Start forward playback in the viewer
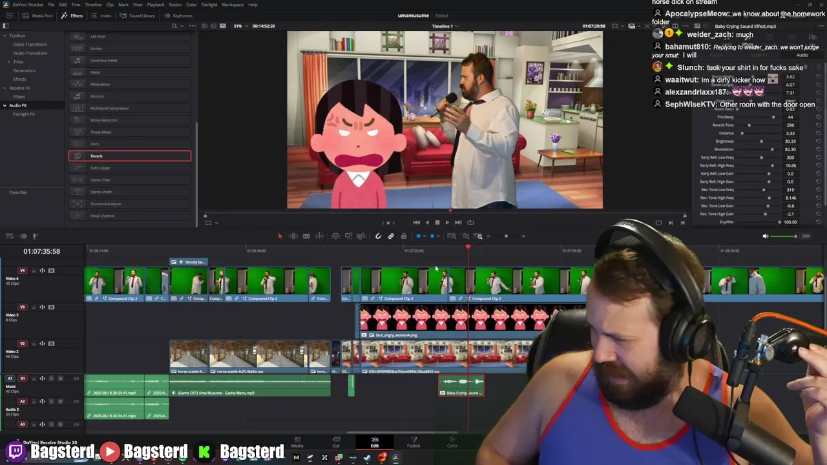 (447, 222)
